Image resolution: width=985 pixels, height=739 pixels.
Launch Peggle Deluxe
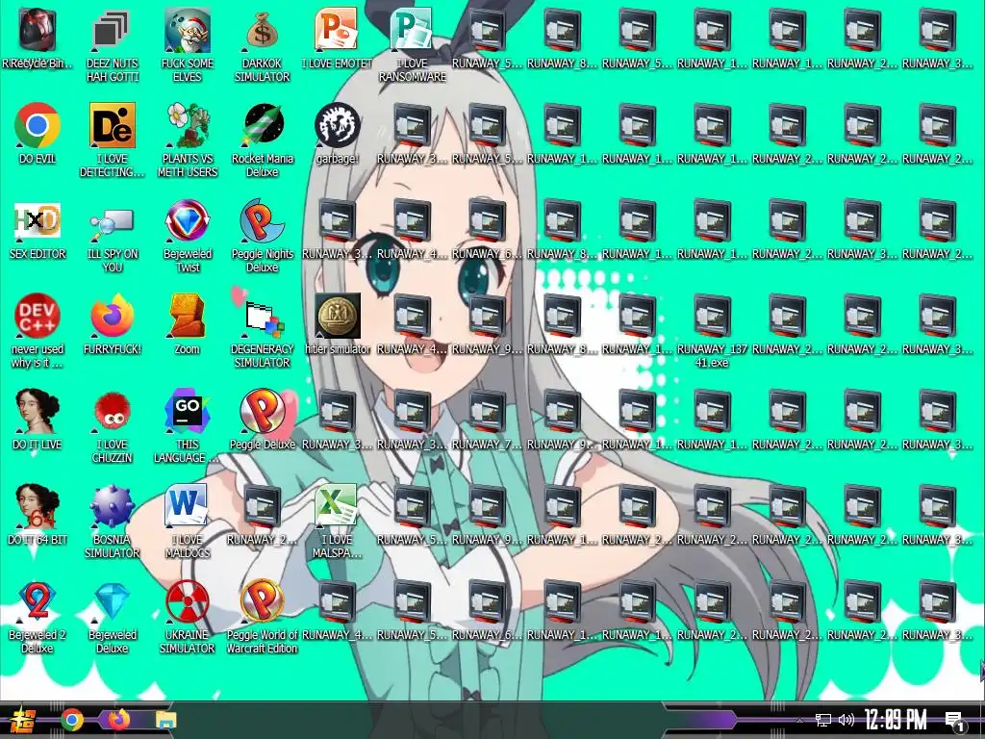pos(262,412)
